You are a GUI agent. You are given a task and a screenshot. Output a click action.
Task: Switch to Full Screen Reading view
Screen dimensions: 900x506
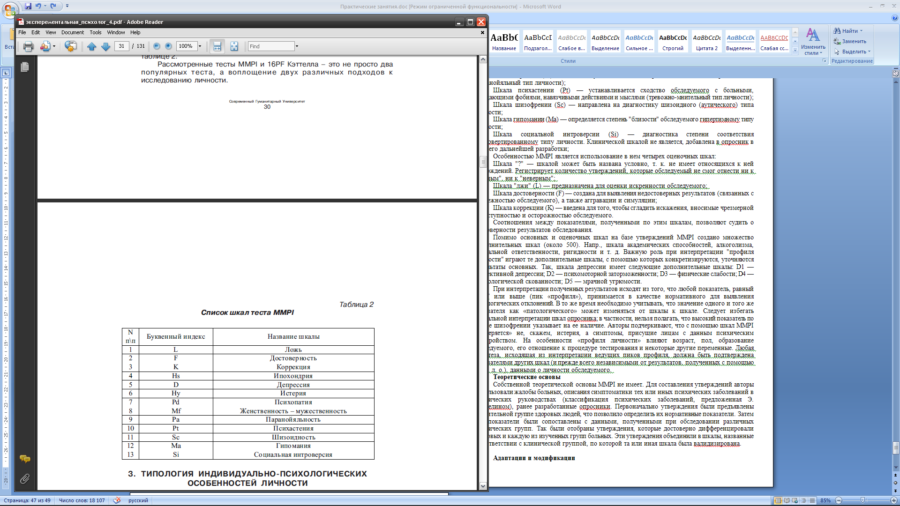[787, 500]
